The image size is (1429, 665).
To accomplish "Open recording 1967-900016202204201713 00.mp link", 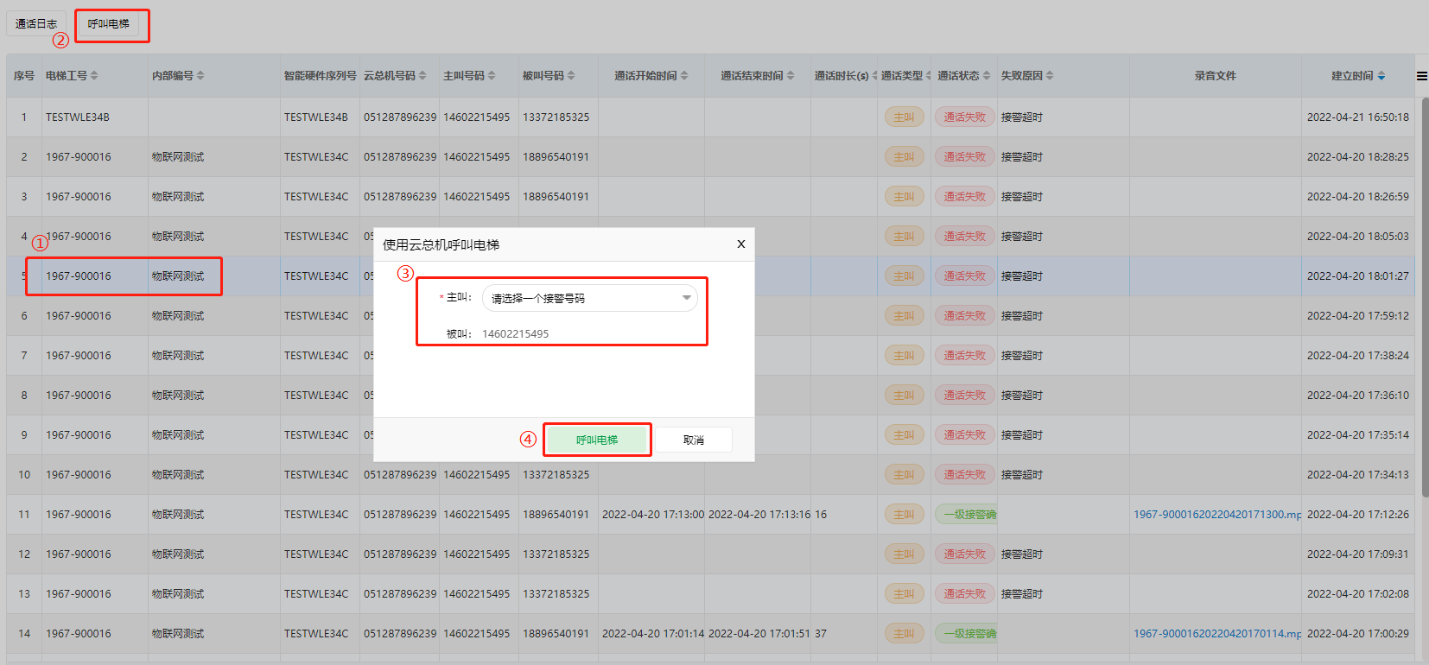I will tap(1216, 515).
